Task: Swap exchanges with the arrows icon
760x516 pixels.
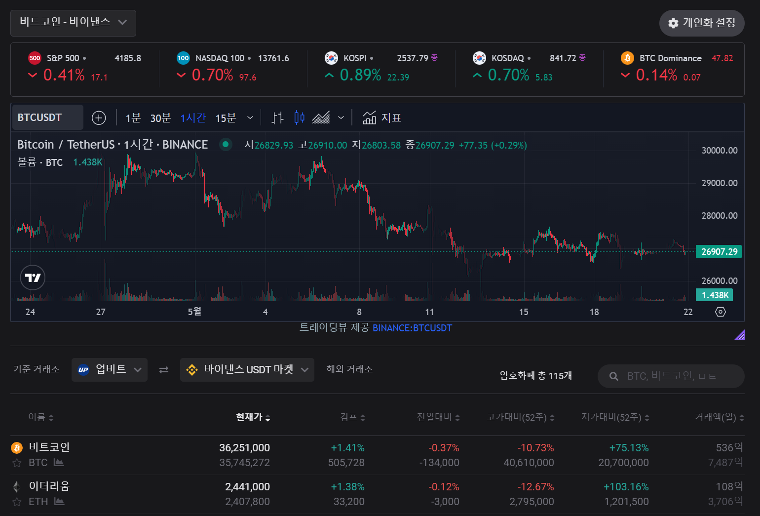Action: point(164,370)
